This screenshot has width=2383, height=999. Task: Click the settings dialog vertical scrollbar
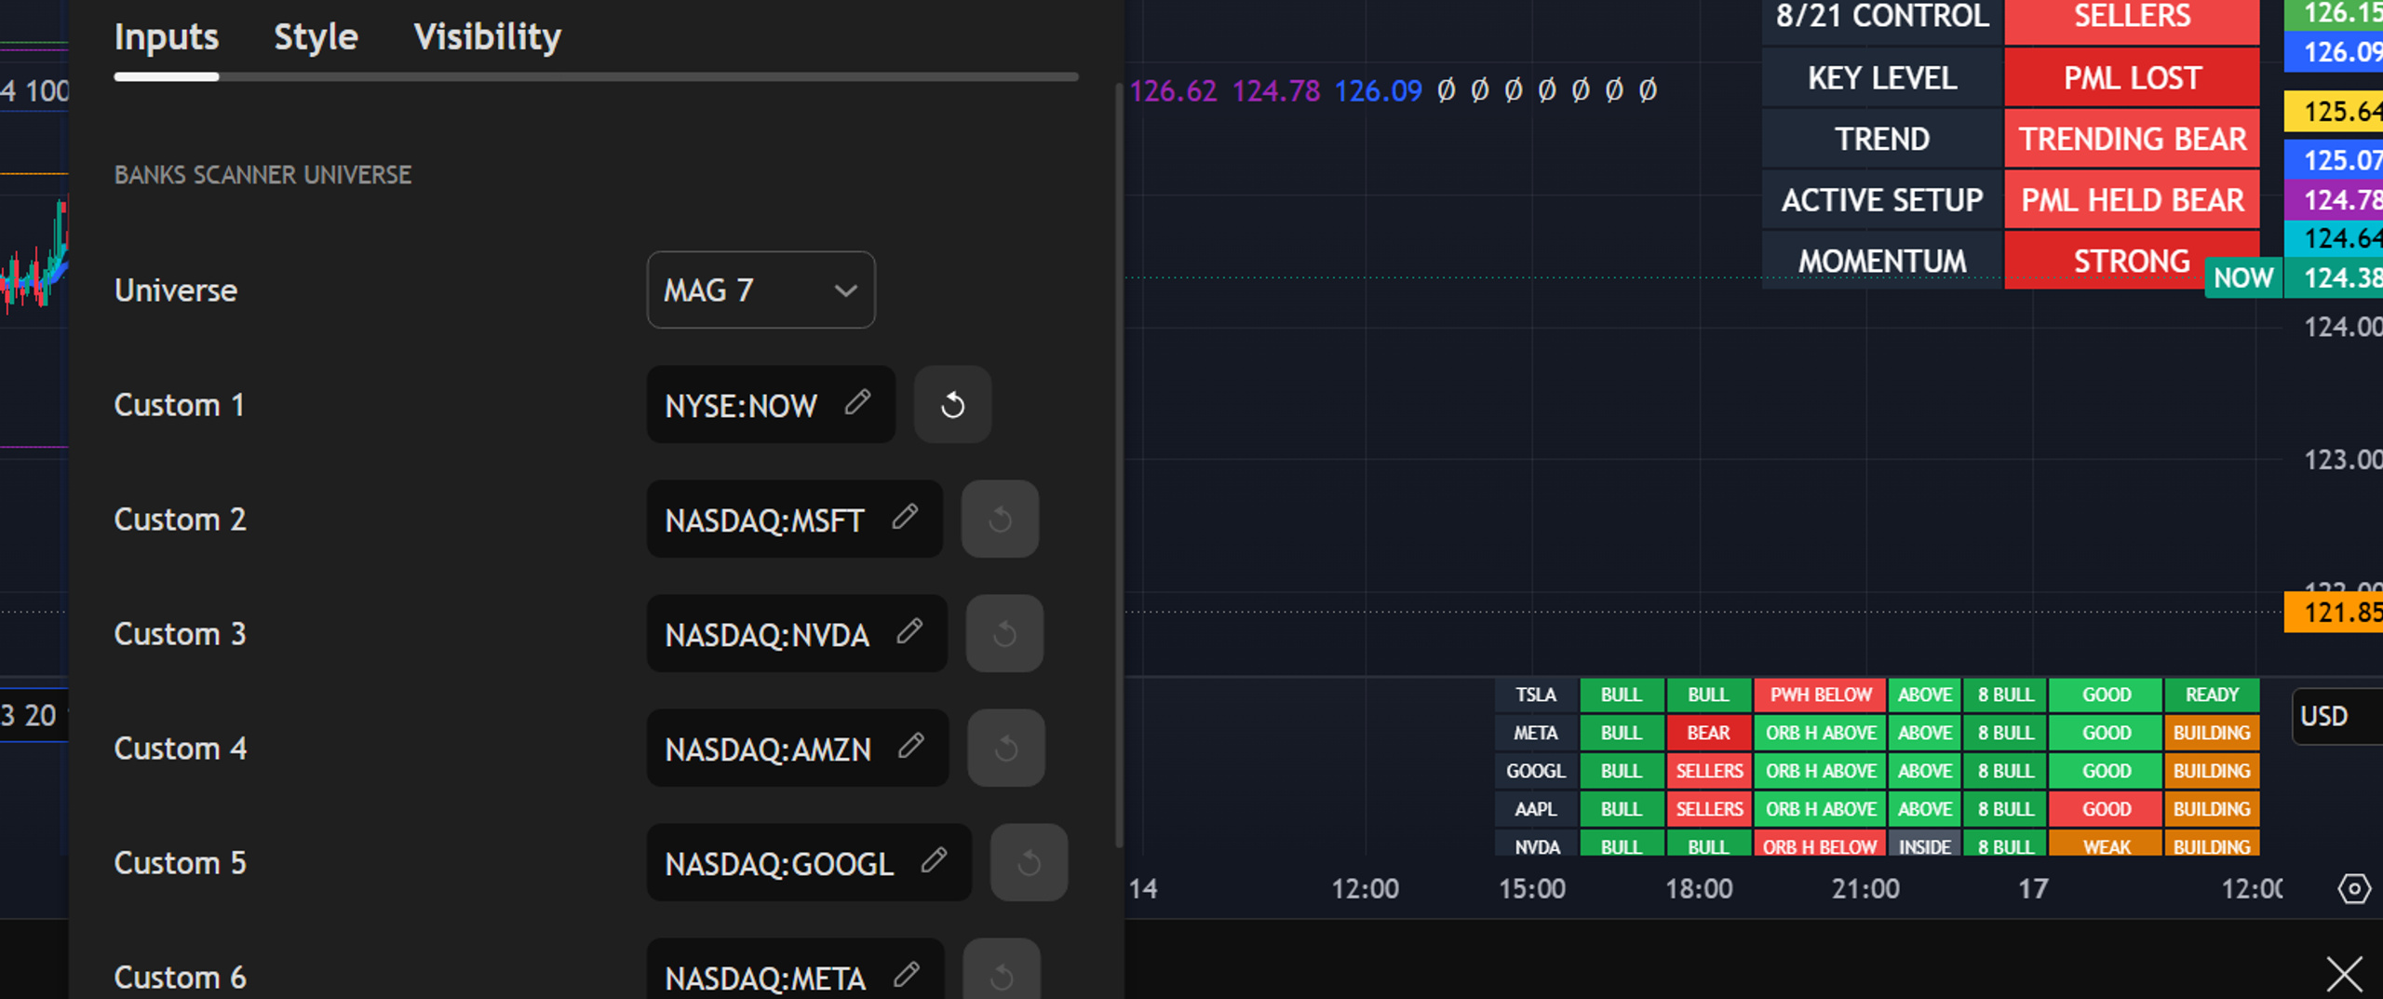click(1119, 466)
